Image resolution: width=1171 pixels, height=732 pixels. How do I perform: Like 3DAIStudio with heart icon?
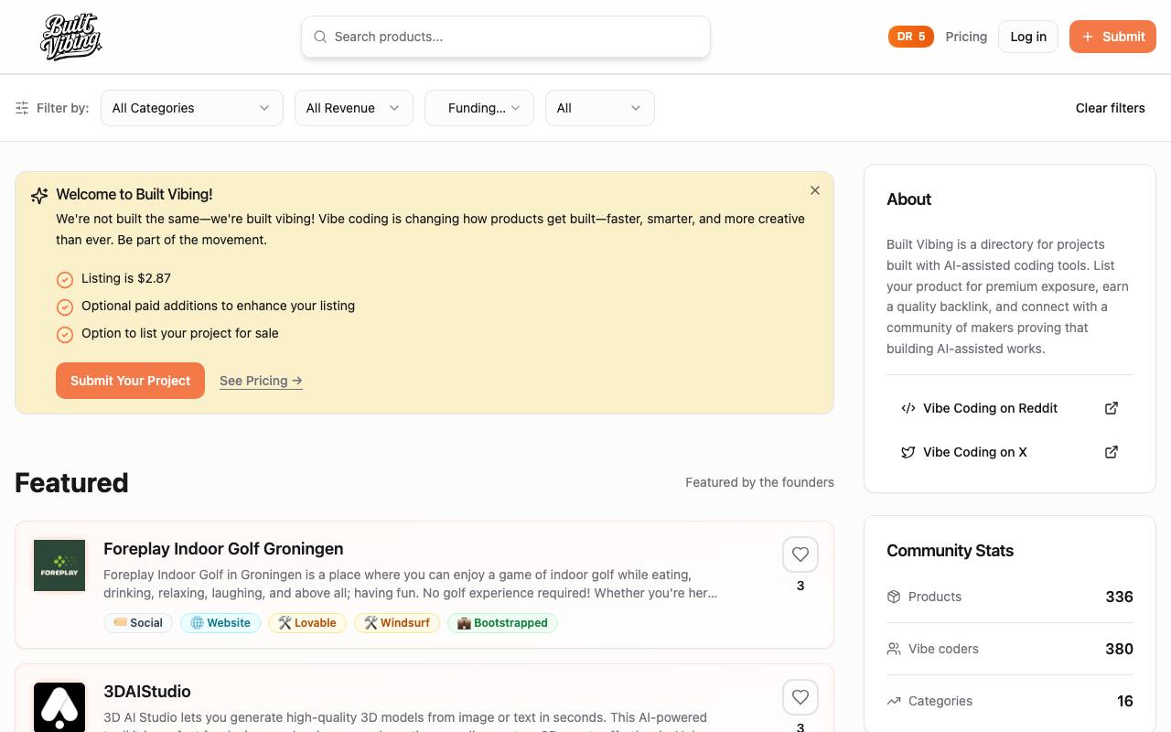coord(800,697)
